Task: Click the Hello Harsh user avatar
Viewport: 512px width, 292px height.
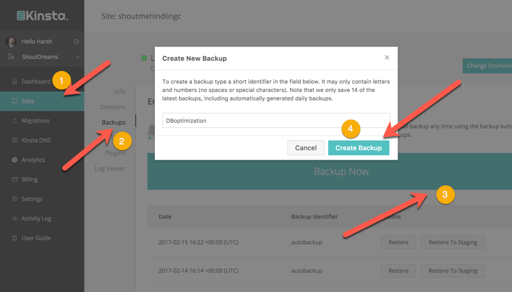Action: 11,42
